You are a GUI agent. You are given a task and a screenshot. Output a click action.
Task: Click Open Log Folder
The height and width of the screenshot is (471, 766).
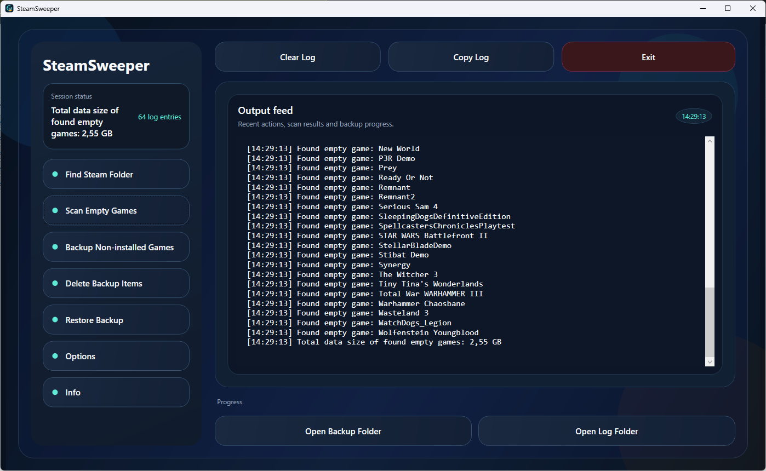[607, 431]
